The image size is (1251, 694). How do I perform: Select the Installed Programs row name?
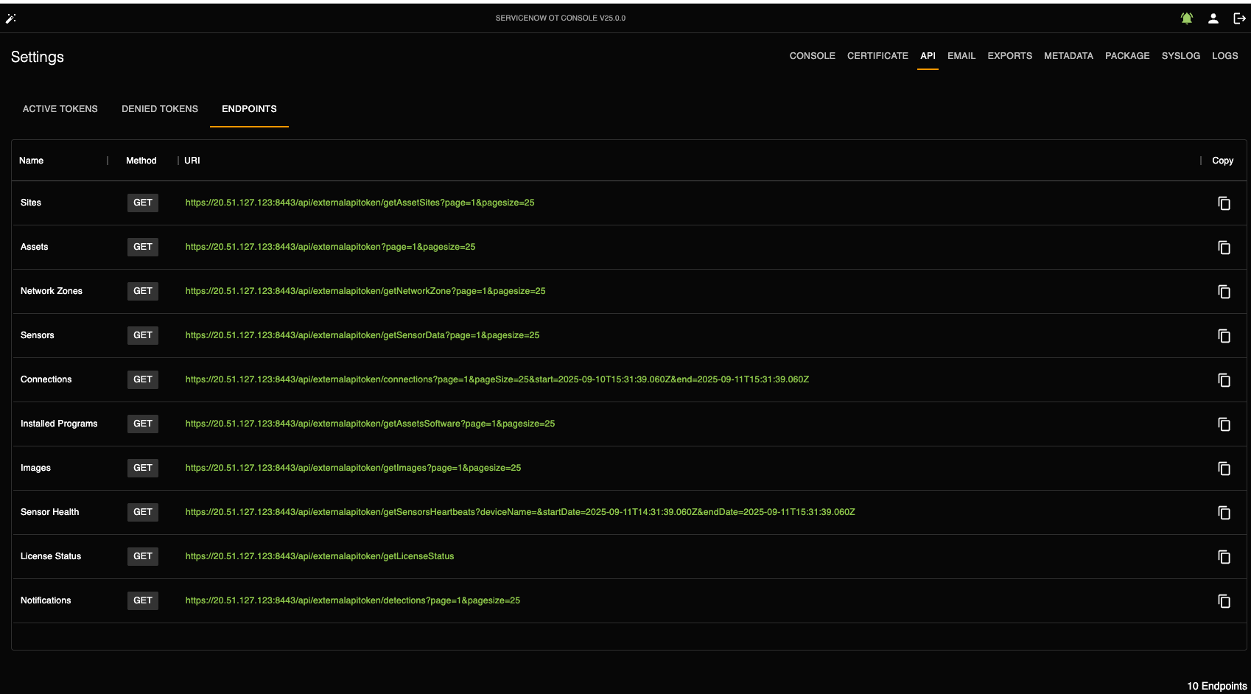(59, 424)
